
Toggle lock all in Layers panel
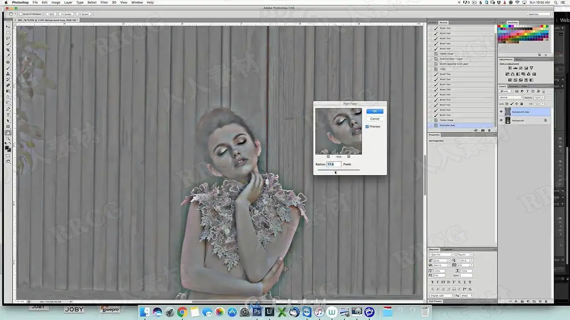[x=521, y=104]
